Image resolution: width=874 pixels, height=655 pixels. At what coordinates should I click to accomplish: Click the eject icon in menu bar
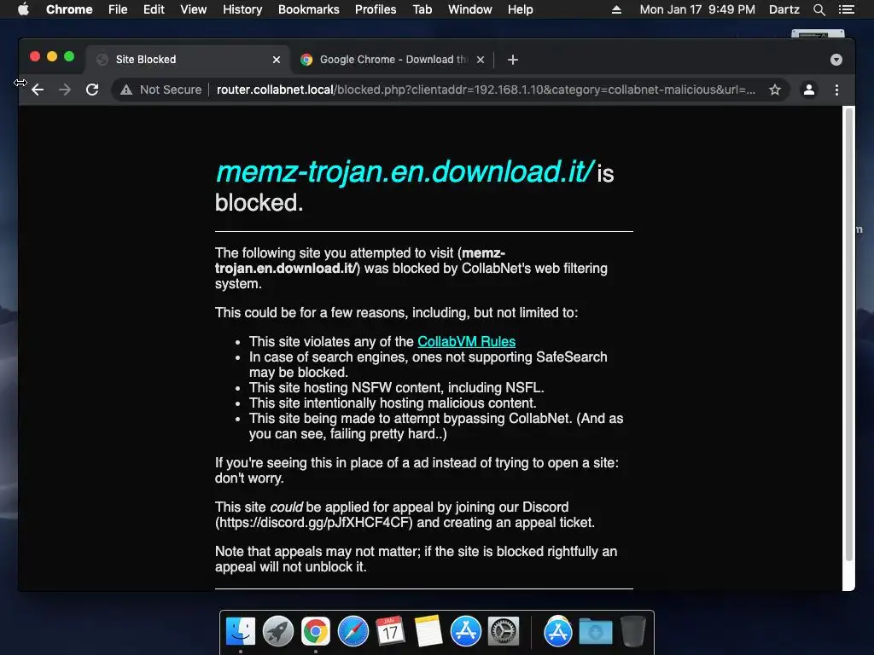(616, 9)
